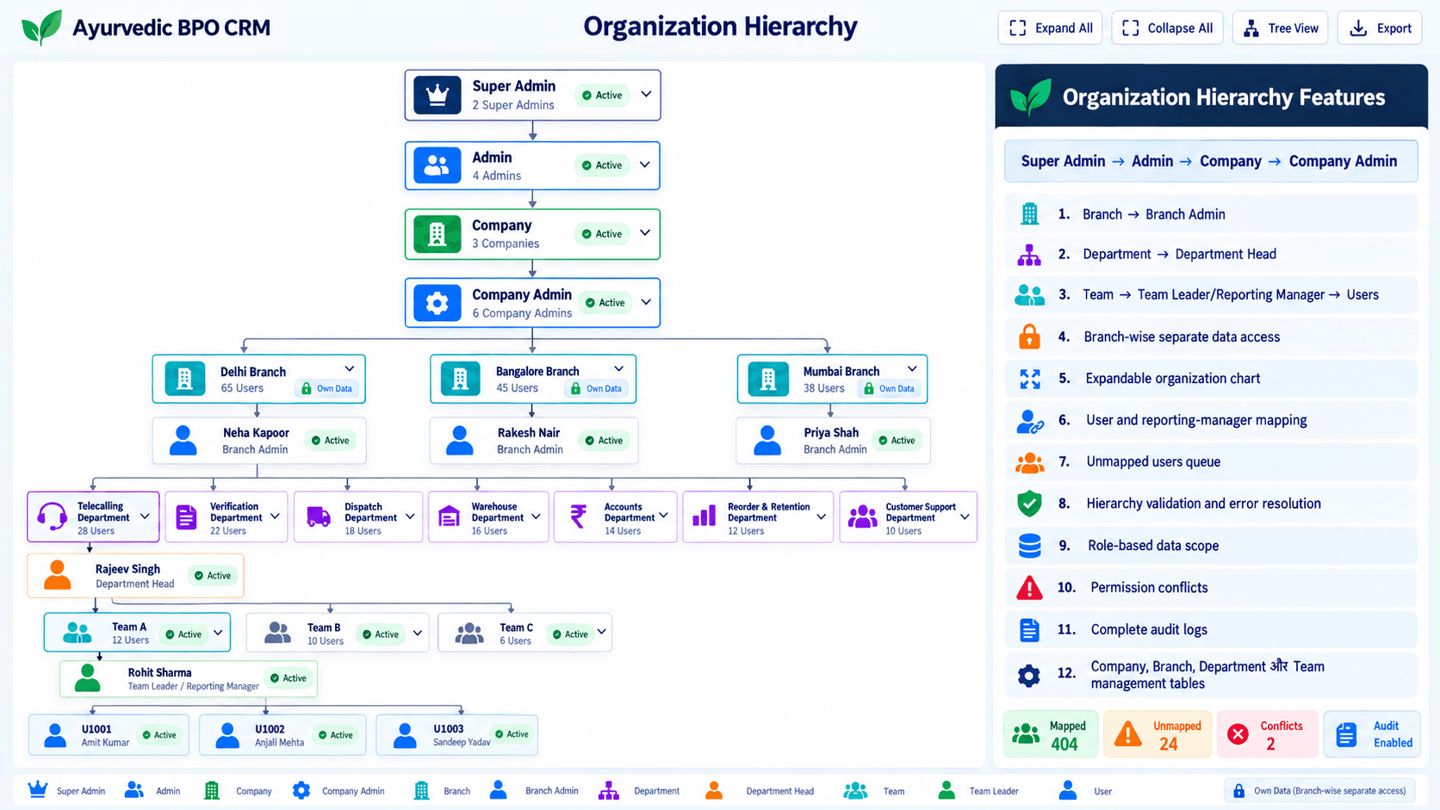Screen dimensions: 1440x810
Task: Click the green Company building icon
Action: tap(438, 234)
